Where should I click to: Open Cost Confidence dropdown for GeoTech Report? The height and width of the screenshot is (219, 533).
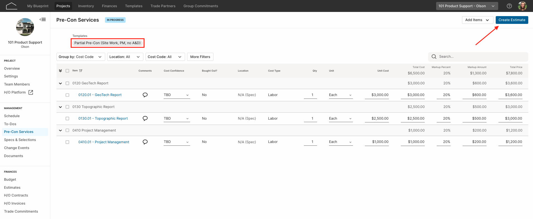tap(177, 95)
